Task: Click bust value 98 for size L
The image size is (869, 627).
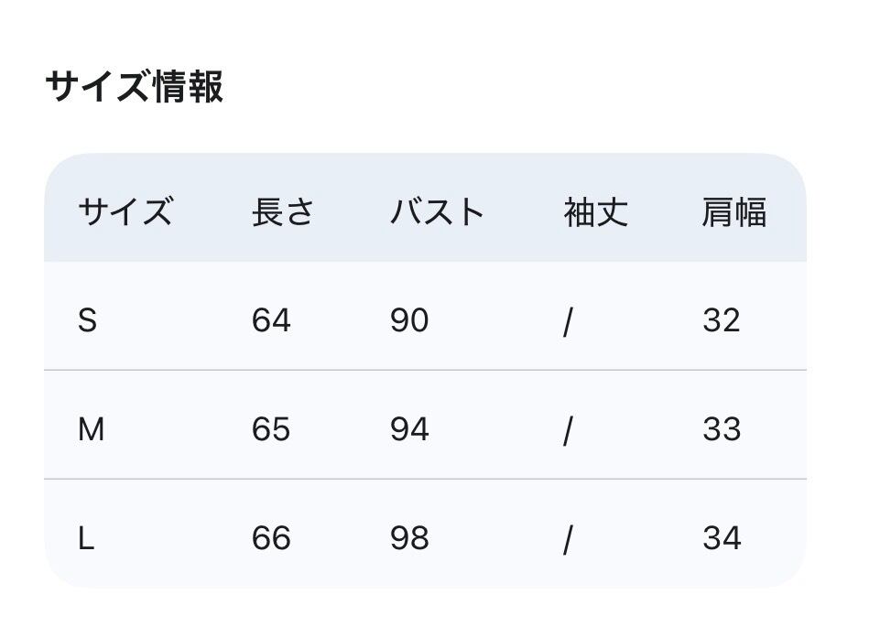Action: coord(409,538)
